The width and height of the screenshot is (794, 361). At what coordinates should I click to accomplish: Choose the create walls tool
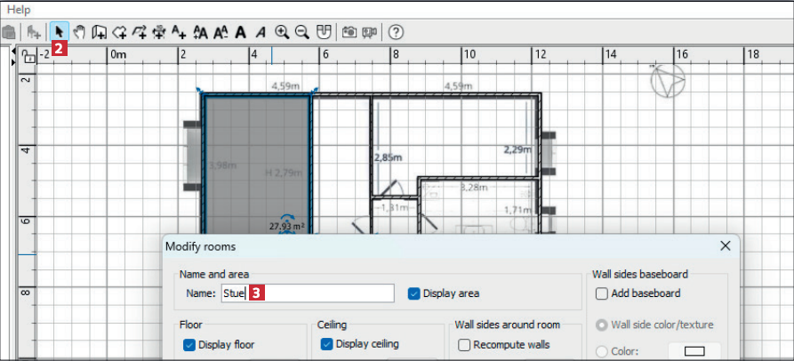(x=100, y=32)
